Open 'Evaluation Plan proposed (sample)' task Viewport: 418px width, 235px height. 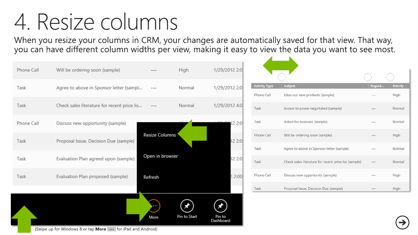[x=92, y=176]
